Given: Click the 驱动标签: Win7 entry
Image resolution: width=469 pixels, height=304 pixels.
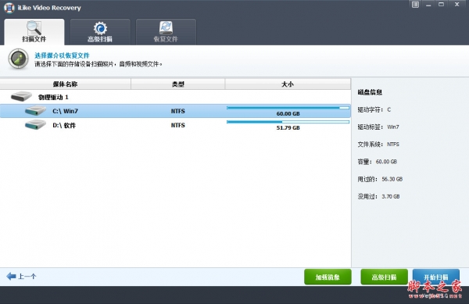Looking at the screenshot, I should pos(378,127).
